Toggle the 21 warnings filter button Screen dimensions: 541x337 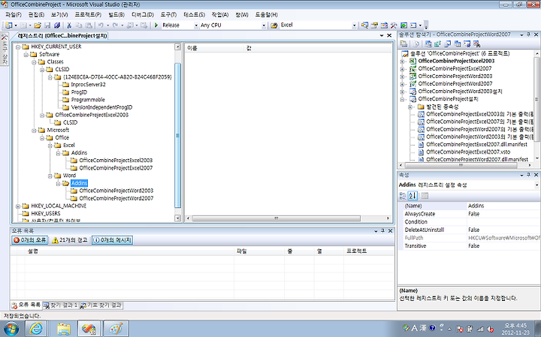click(70, 240)
